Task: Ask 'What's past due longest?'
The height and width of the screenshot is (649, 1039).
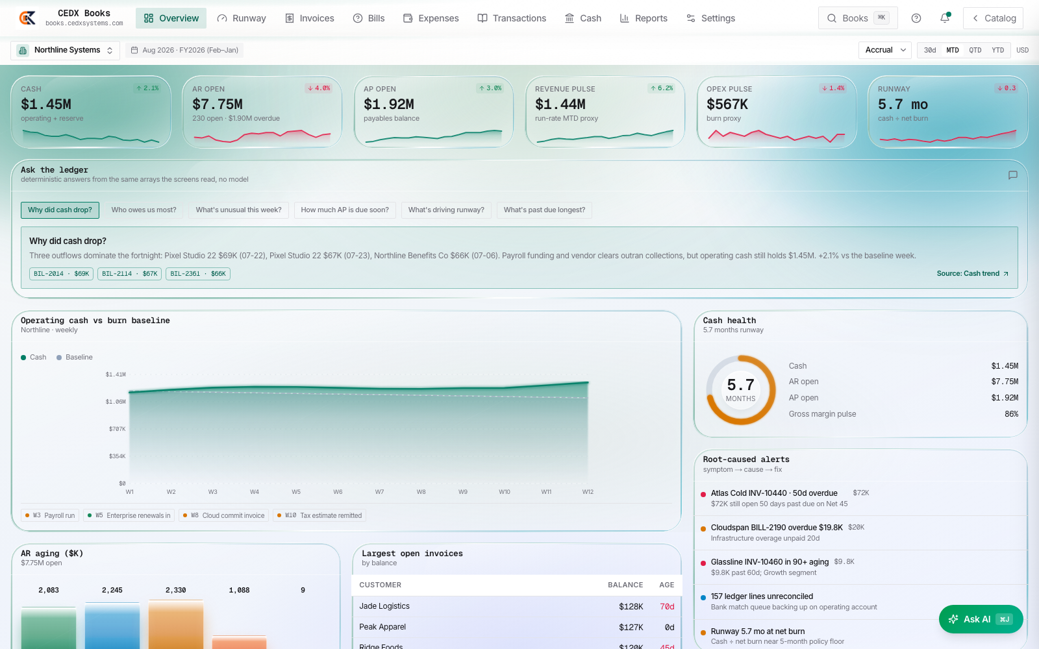Action: click(x=544, y=210)
